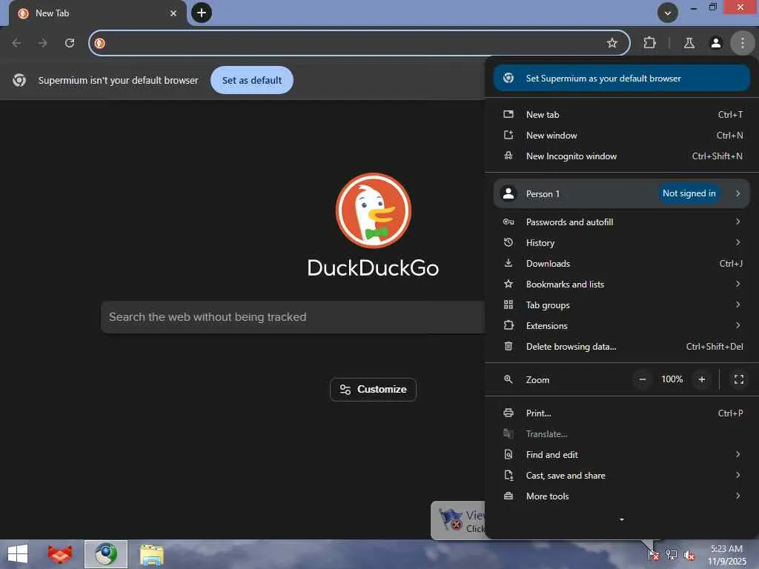Close the three-dot main menu button
759x569 pixels.
pos(742,43)
